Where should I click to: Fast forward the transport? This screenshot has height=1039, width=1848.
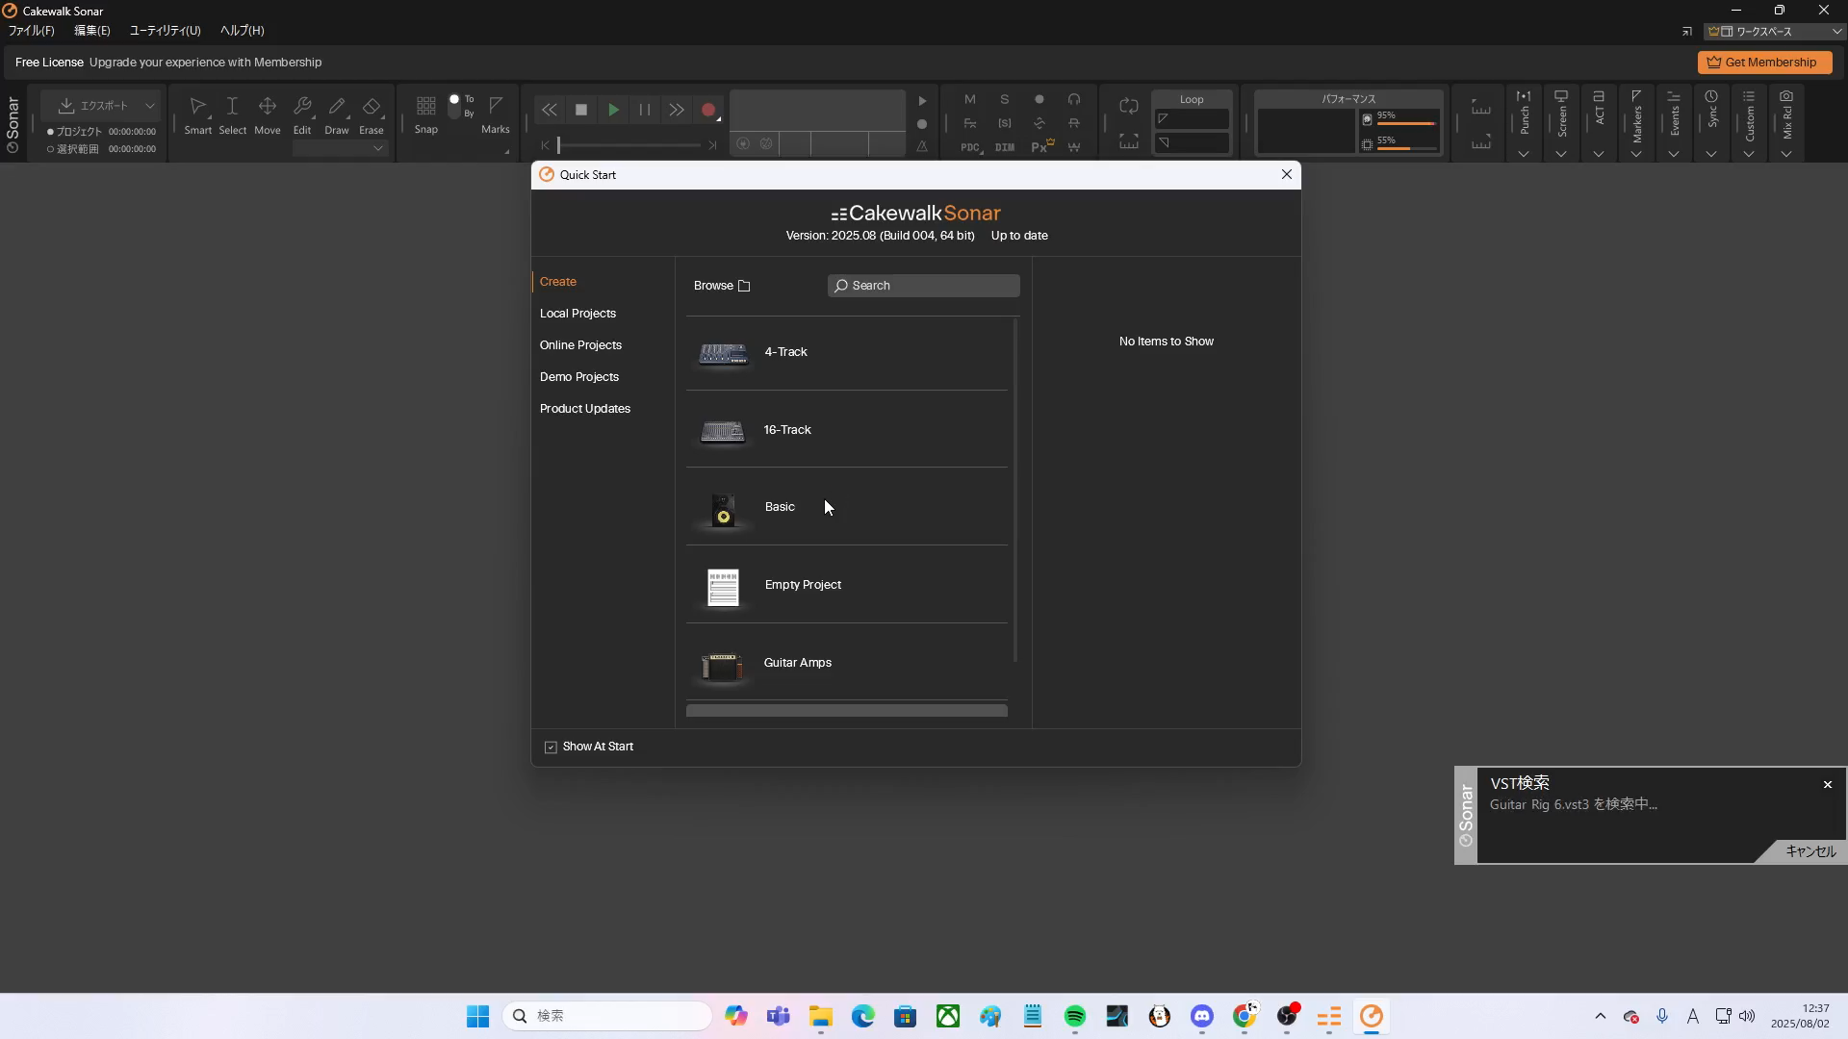click(677, 110)
